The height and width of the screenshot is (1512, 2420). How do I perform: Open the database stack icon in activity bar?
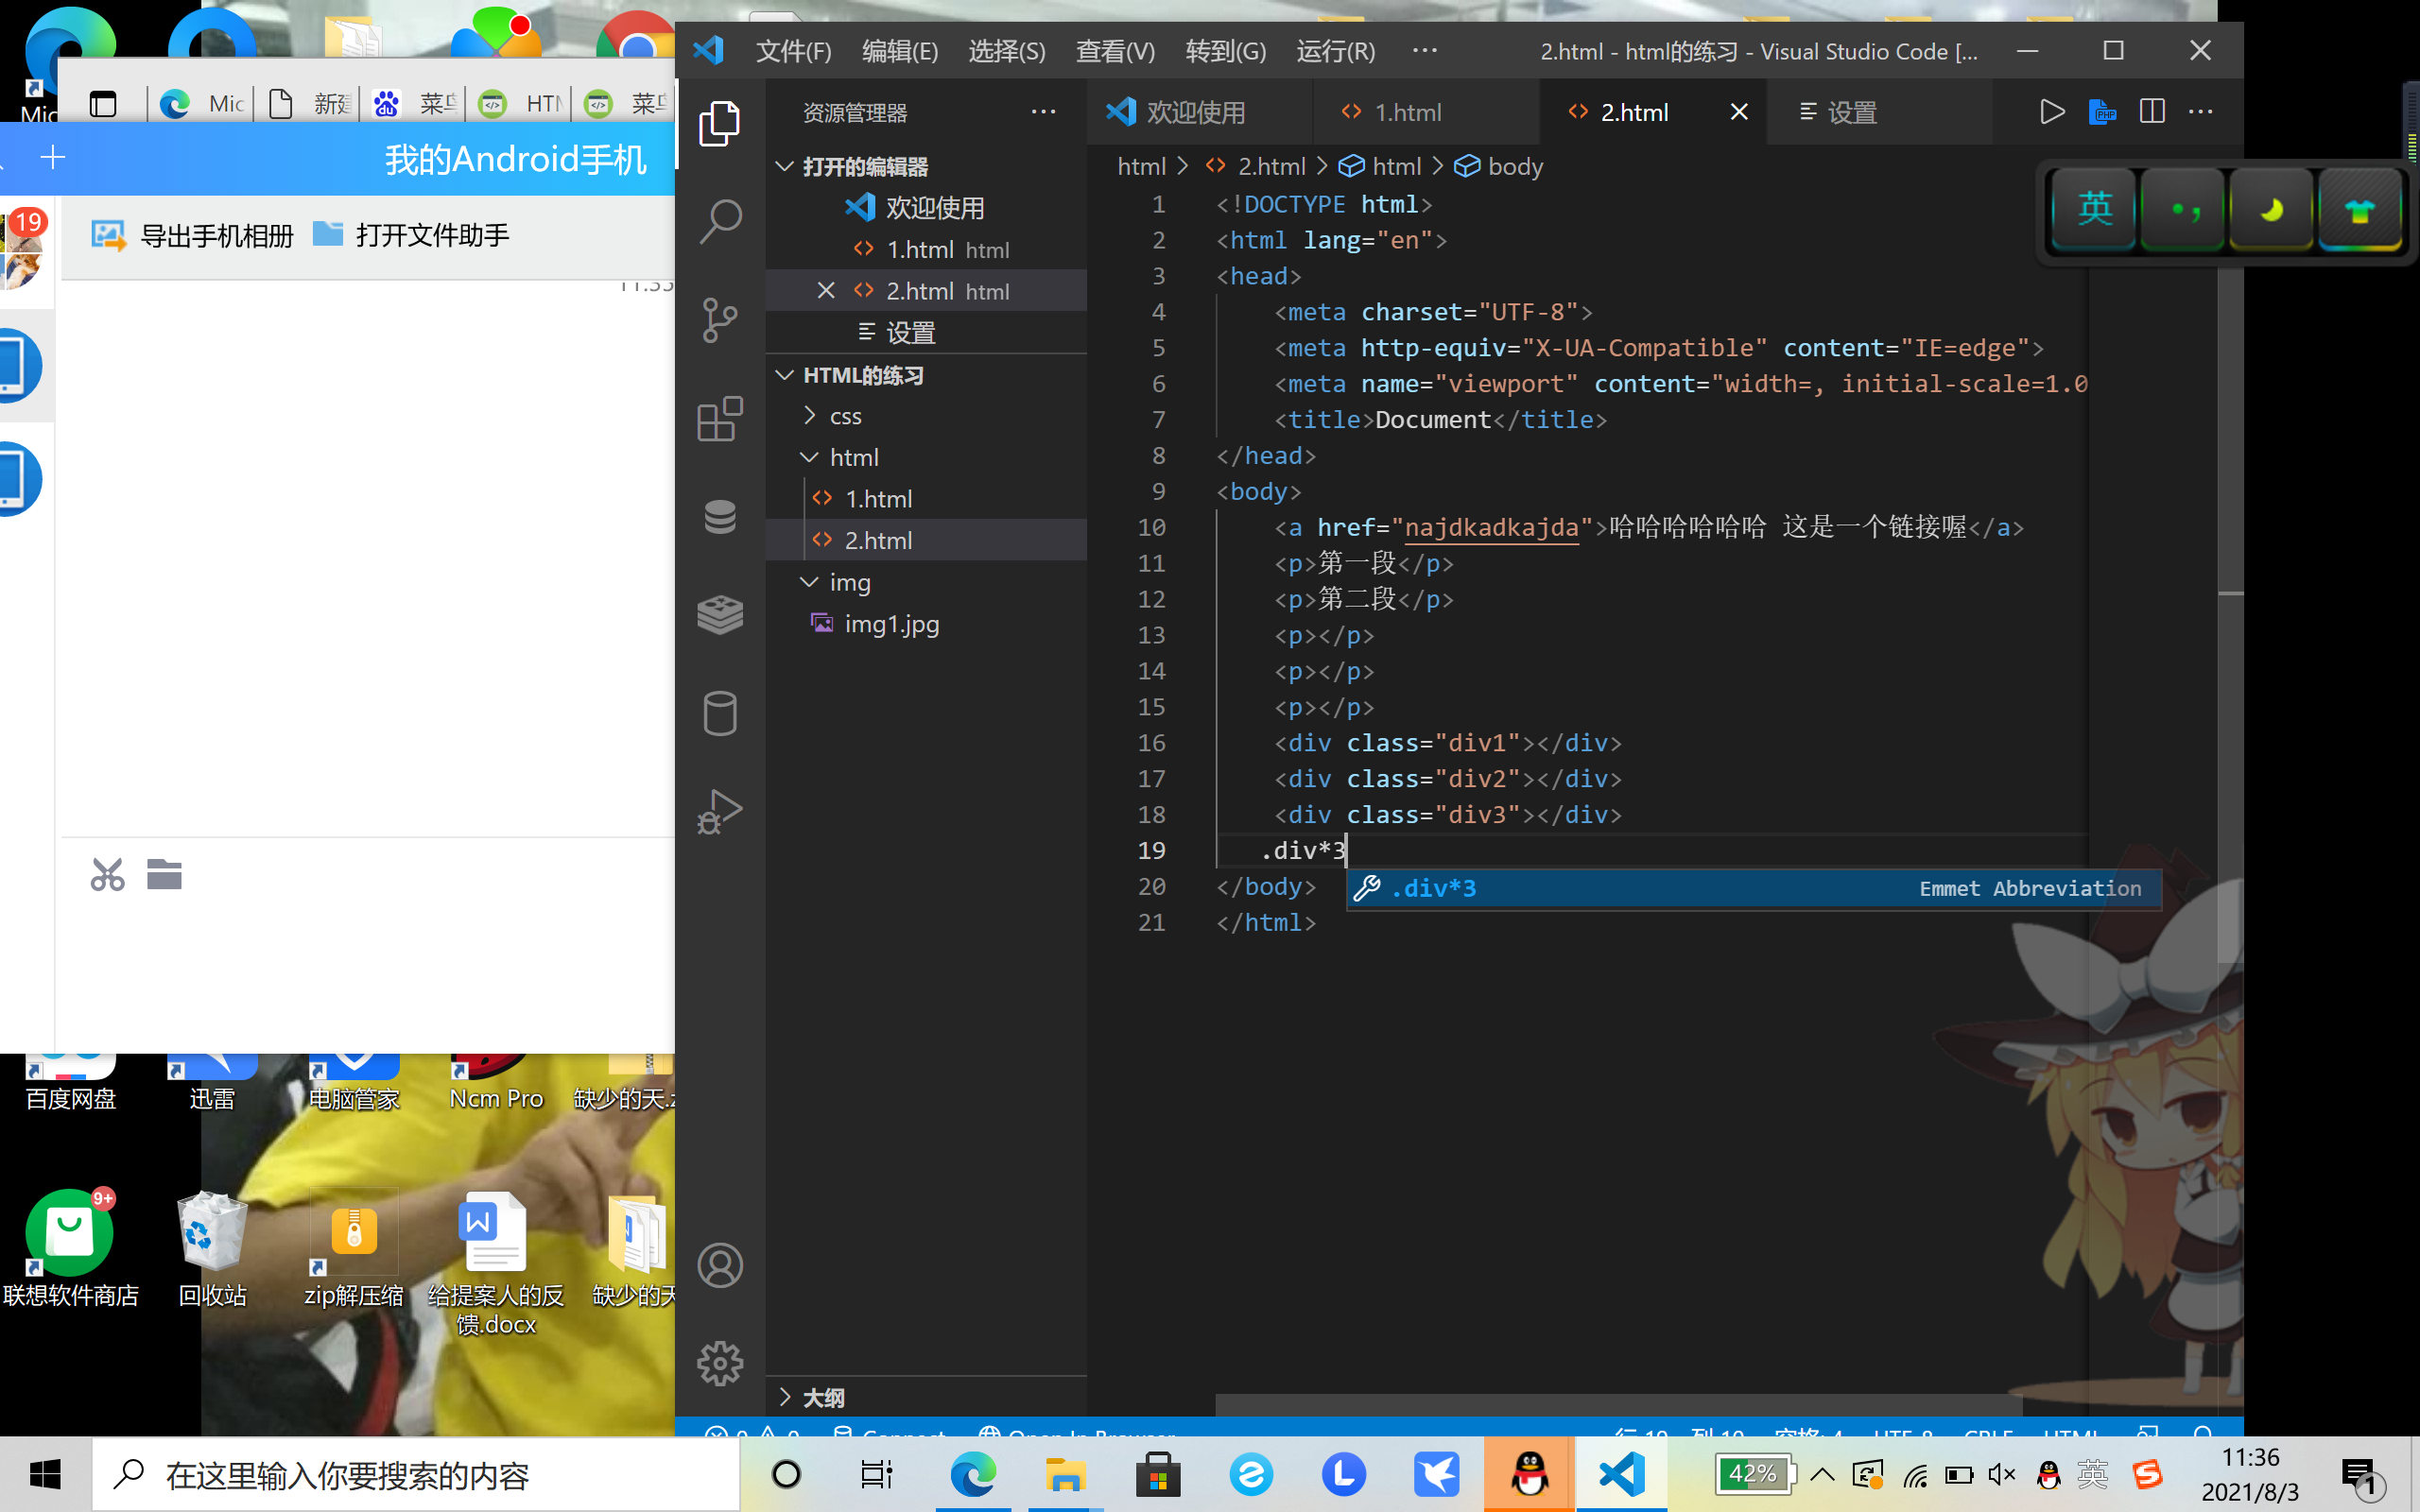(x=719, y=517)
